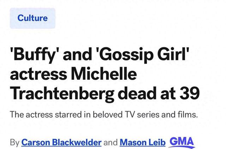Click the Culture category tag
Image resolution: width=226 pixels, height=149 pixels.
(32, 18)
